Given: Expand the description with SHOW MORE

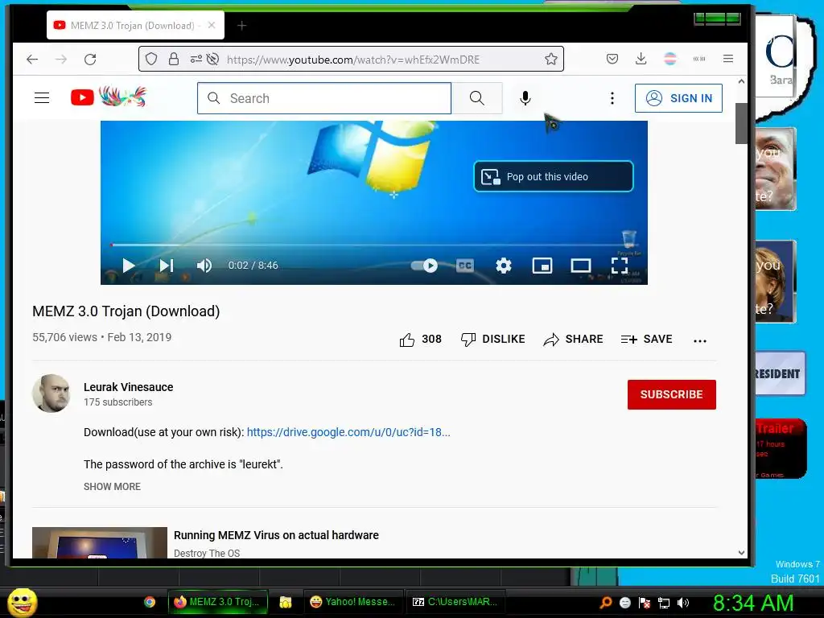Looking at the screenshot, I should tap(112, 487).
